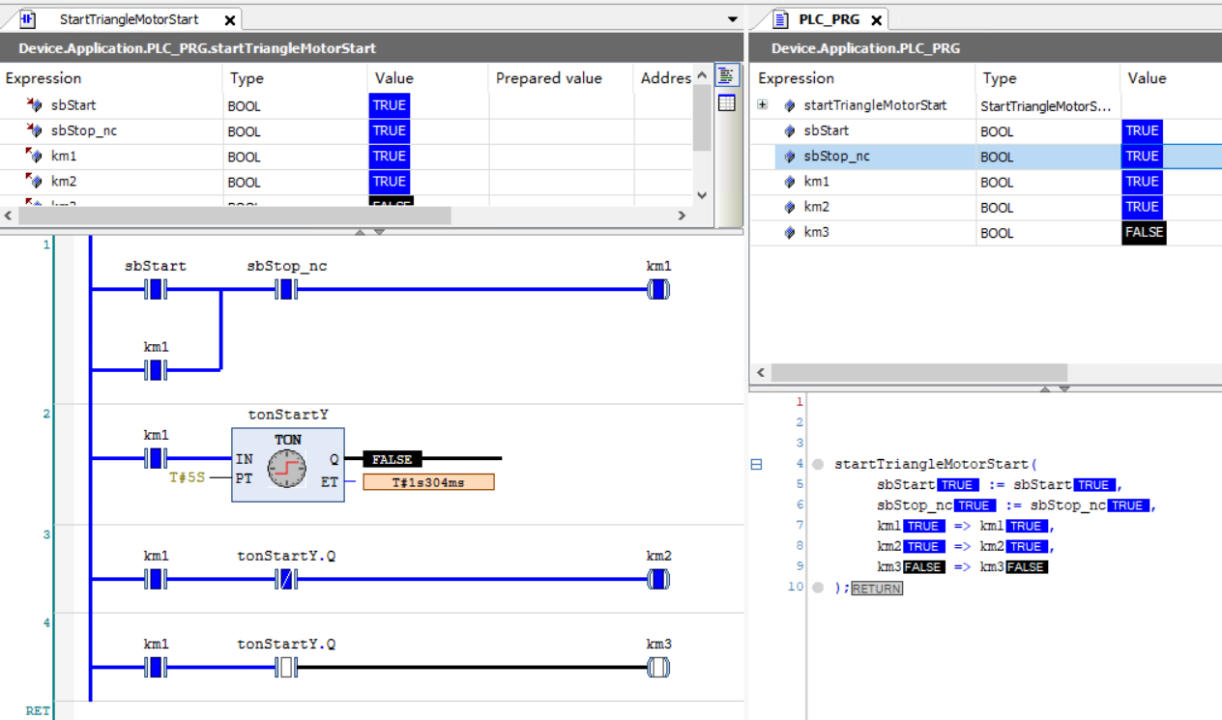Click the RETURN marker at code line 10
This screenshot has height=720, width=1222.
coord(877,588)
